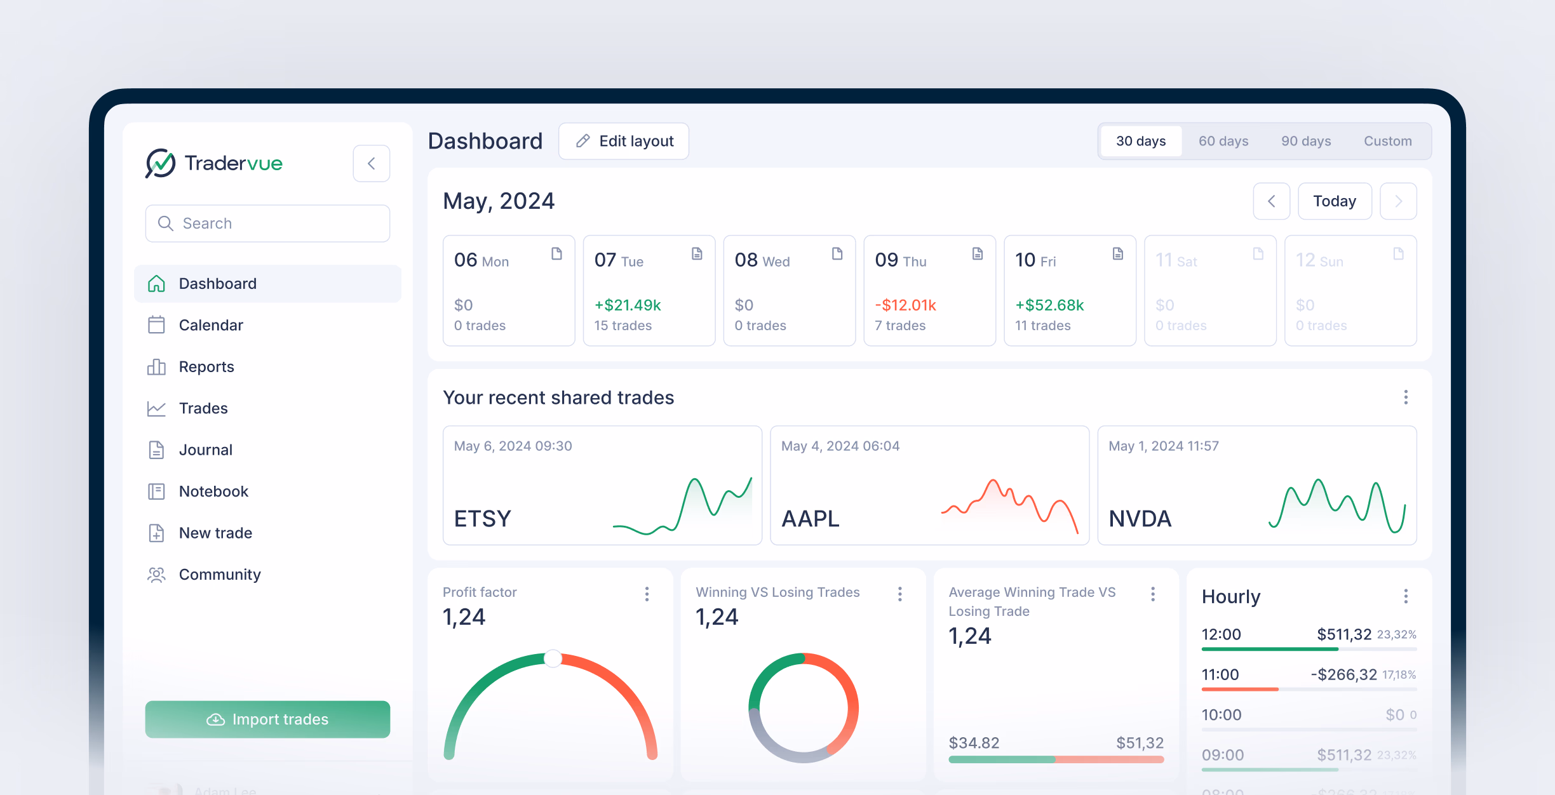Open Reports in the sidebar
Screen dimensions: 1555x795
tap(267, 367)
